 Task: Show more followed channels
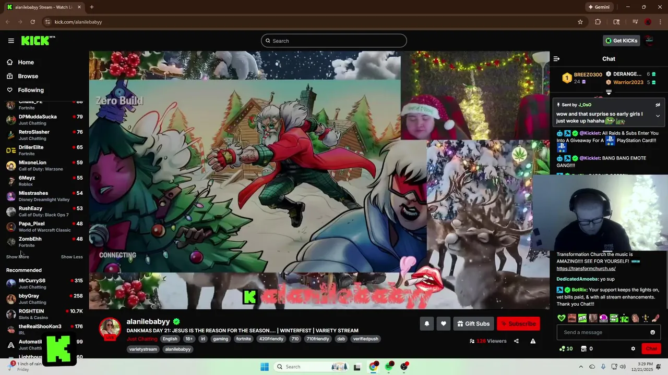17,257
